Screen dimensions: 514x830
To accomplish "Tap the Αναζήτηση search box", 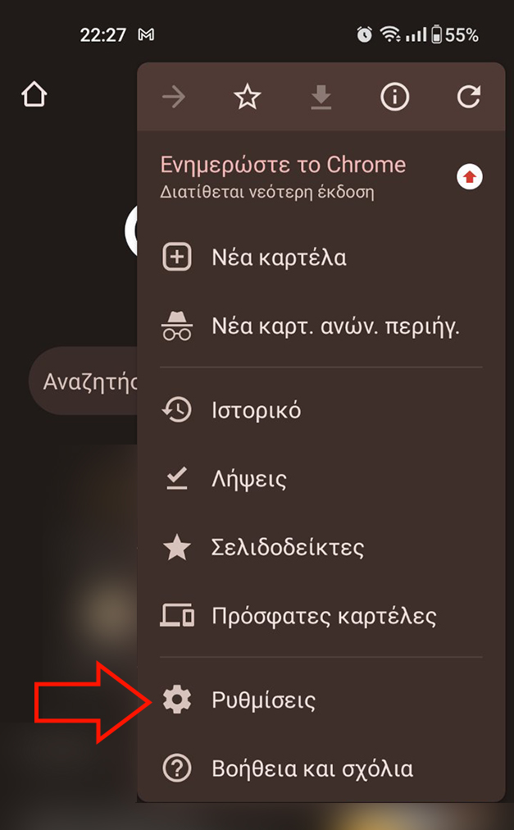I will 83,381.
